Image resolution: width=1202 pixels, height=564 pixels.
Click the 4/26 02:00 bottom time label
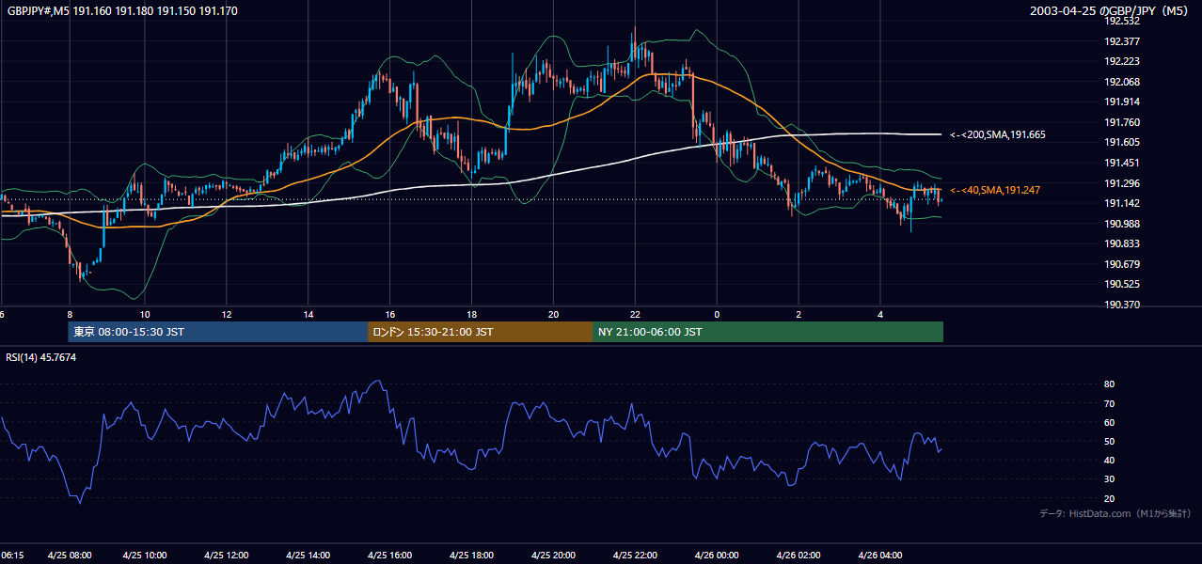[x=799, y=556]
